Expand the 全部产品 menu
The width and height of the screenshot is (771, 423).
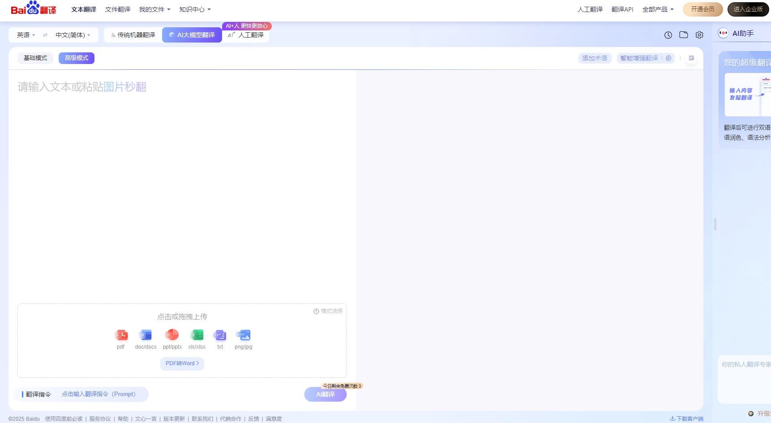coord(658,9)
